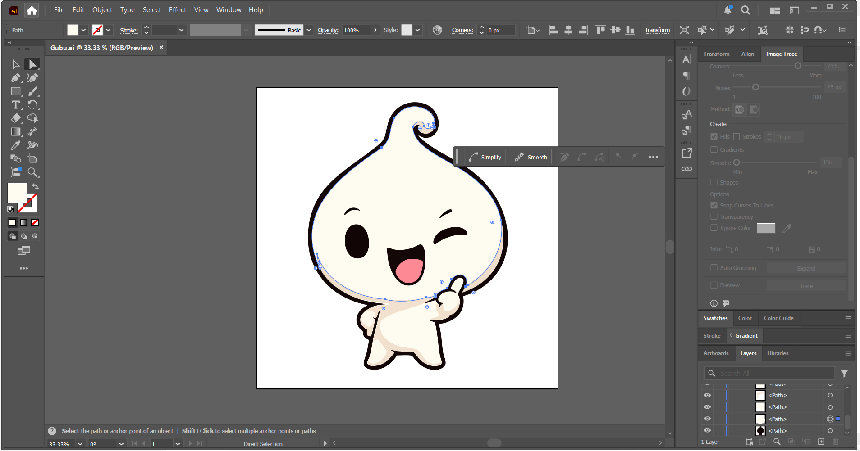Click the Noise slider handle
The width and height of the screenshot is (860, 451).
pyautogui.click(x=756, y=87)
